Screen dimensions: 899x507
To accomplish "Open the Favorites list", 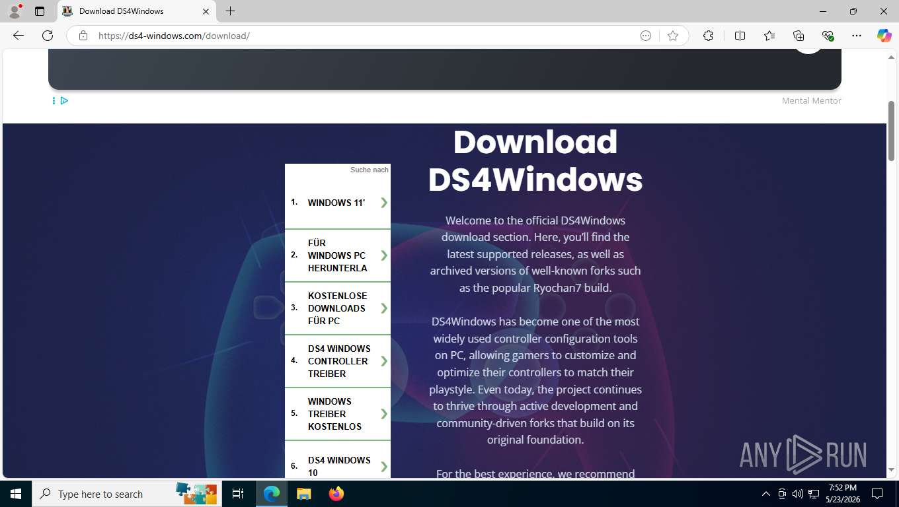I will click(x=769, y=36).
